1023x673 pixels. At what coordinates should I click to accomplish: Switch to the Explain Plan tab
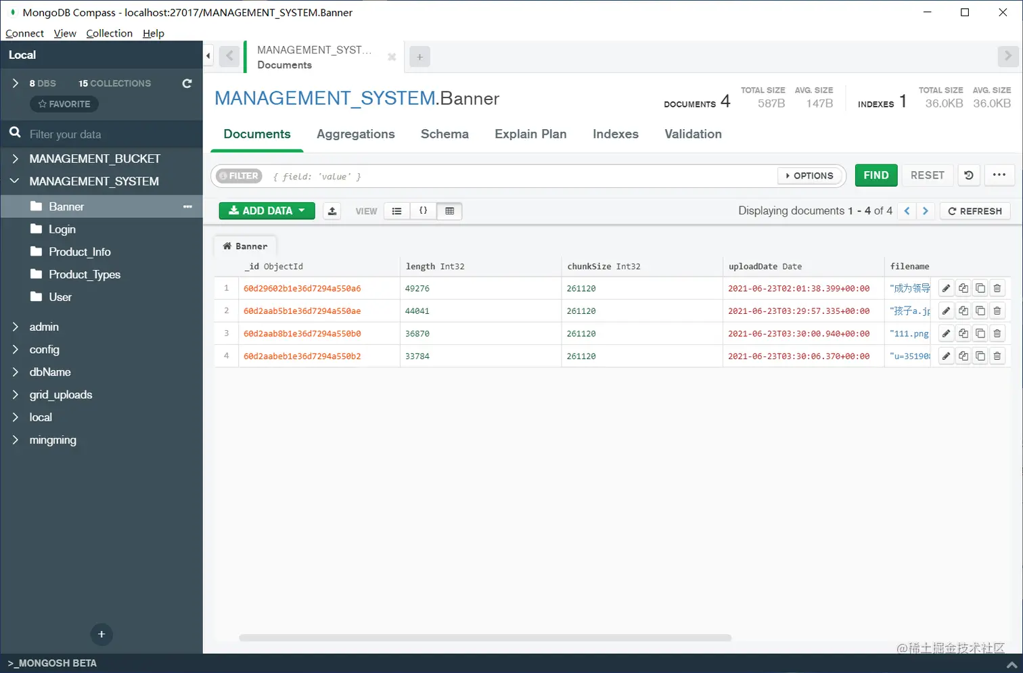530,134
